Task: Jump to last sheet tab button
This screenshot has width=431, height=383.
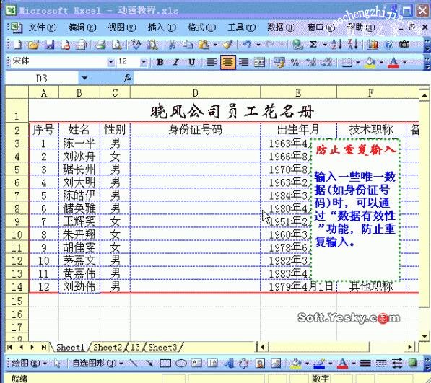Action: coord(44,347)
